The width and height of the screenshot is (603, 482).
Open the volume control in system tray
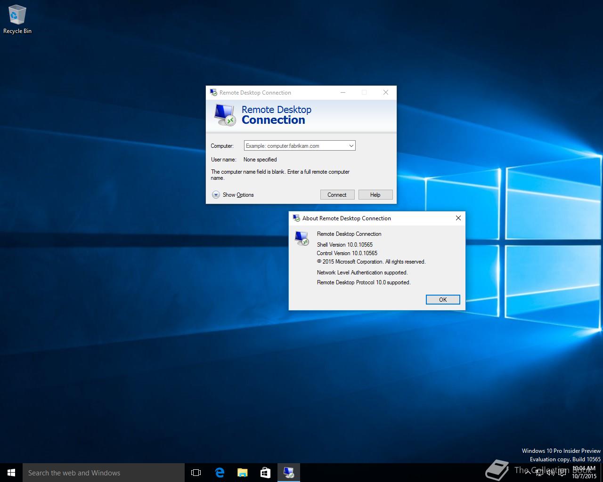pos(550,473)
